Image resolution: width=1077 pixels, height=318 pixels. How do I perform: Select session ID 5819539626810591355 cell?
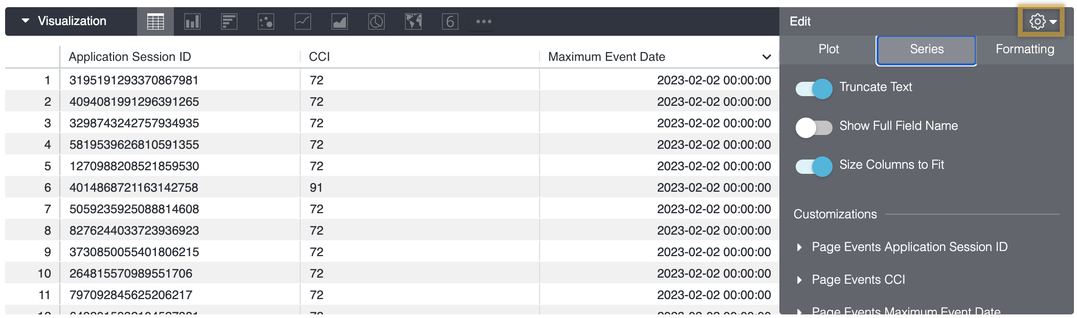tap(180, 145)
